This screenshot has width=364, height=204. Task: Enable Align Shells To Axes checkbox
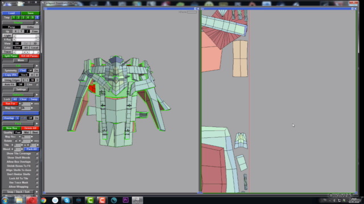point(37,170)
